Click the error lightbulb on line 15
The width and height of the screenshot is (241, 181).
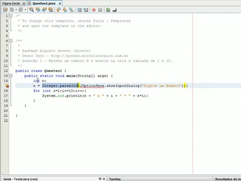coord(7,86)
